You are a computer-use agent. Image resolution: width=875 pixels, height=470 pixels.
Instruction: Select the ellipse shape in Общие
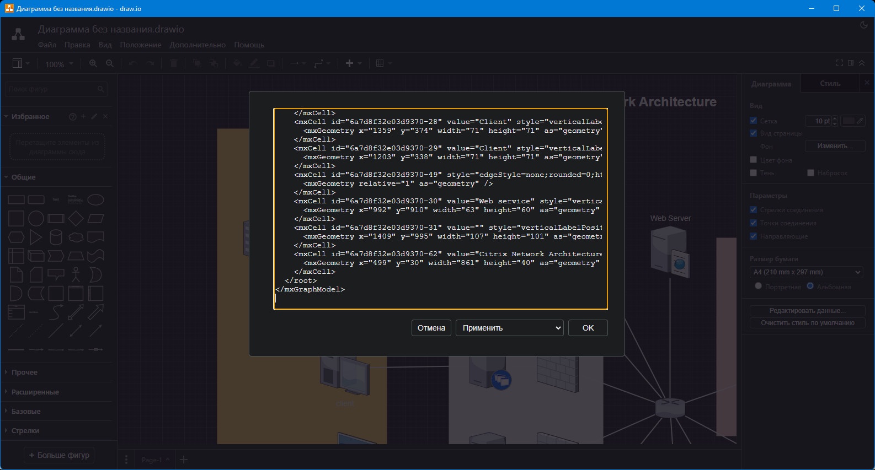pos(95,200)
